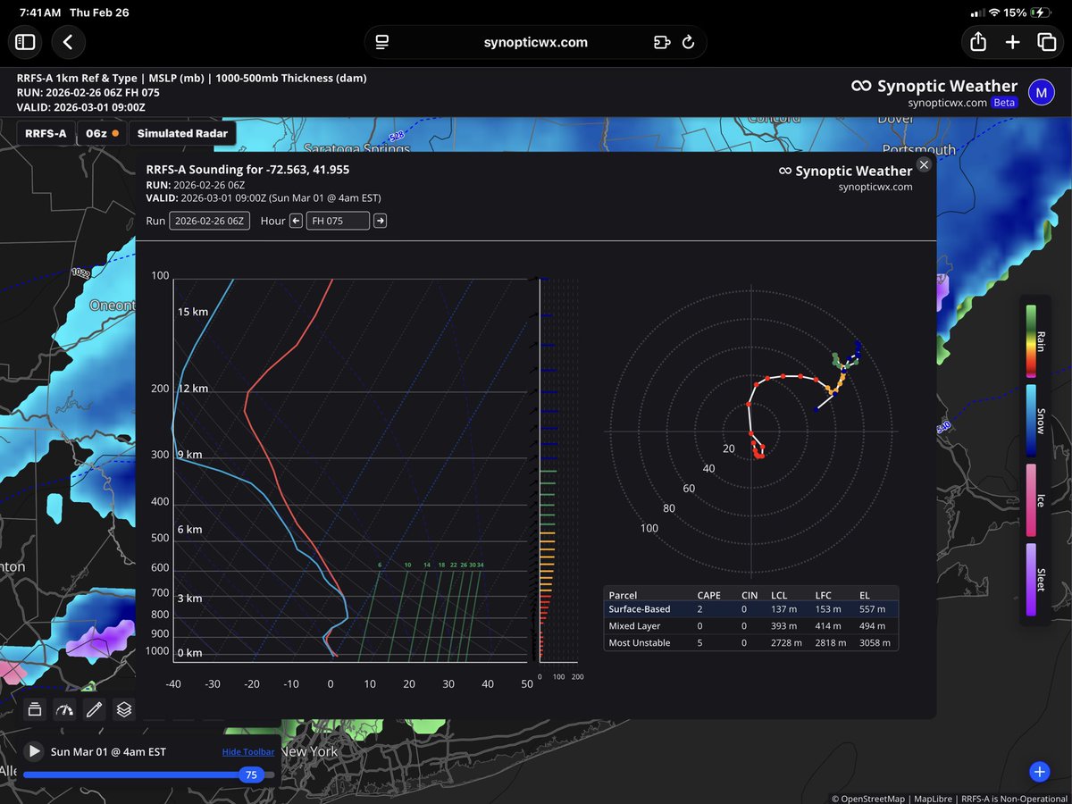Click the Wi-Fi status icon
The image size is (1072, 804).
pyautogui.click(x=994, y=13)
